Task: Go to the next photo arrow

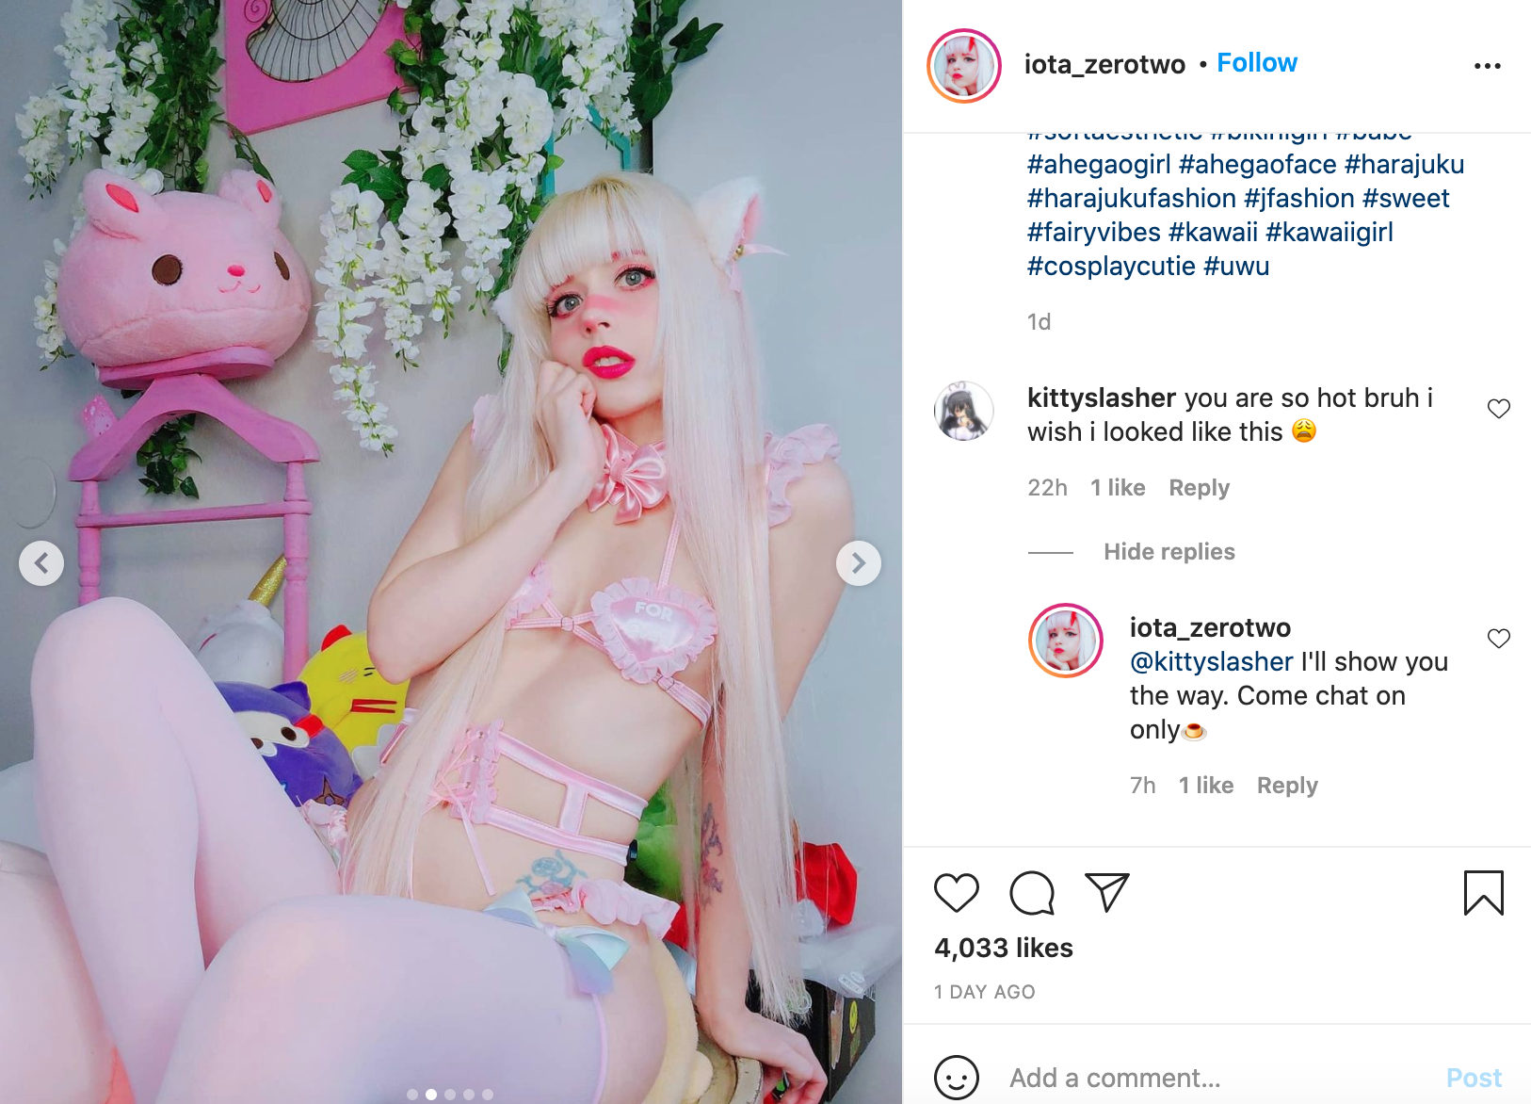Action: (x=859, y=563)
